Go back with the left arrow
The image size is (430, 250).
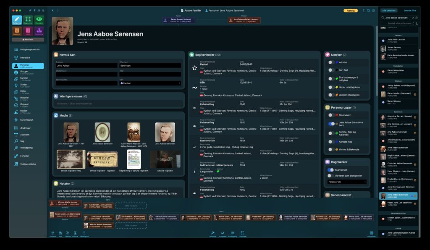pyautogui.click(x=52, y=10)
